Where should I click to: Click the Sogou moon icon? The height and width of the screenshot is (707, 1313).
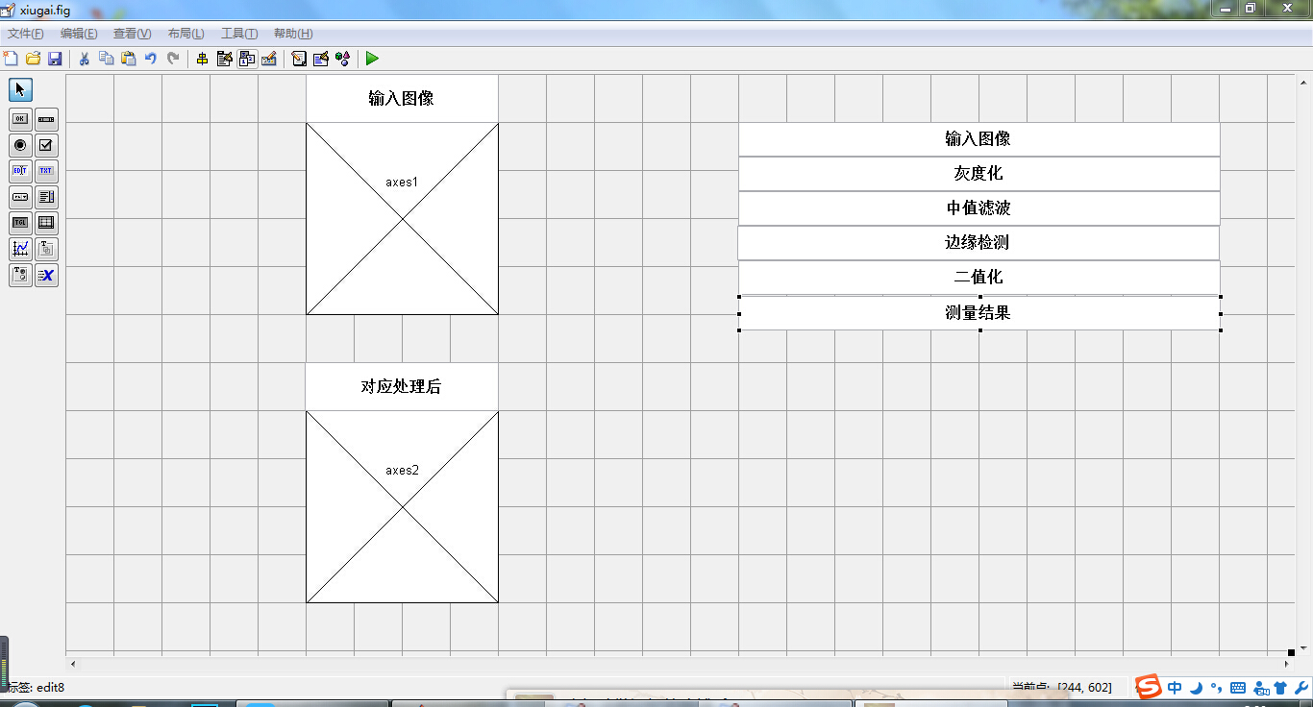[1196, 688]
